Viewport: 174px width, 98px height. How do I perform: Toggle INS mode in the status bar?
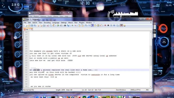[x=147, y=90]
